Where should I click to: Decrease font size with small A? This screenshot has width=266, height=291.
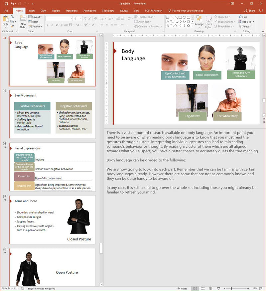89,19
